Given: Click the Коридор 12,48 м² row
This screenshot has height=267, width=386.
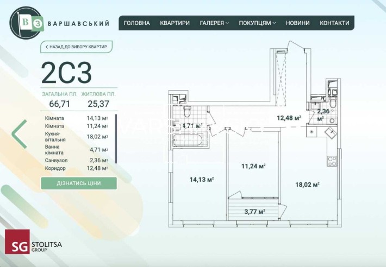Looking at the screenshot, I should (77, 168).
